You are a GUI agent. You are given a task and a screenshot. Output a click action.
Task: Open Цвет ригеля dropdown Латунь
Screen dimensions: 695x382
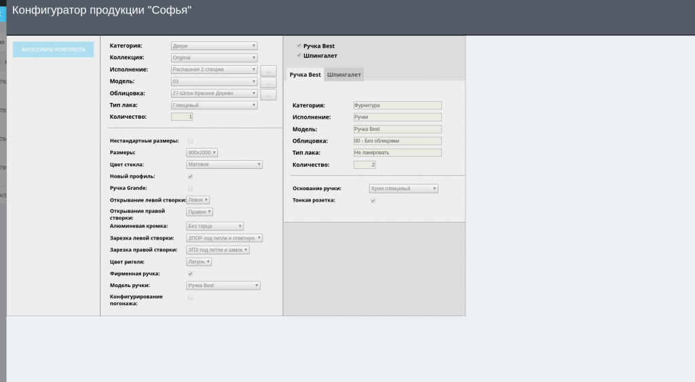coord(199,262)
